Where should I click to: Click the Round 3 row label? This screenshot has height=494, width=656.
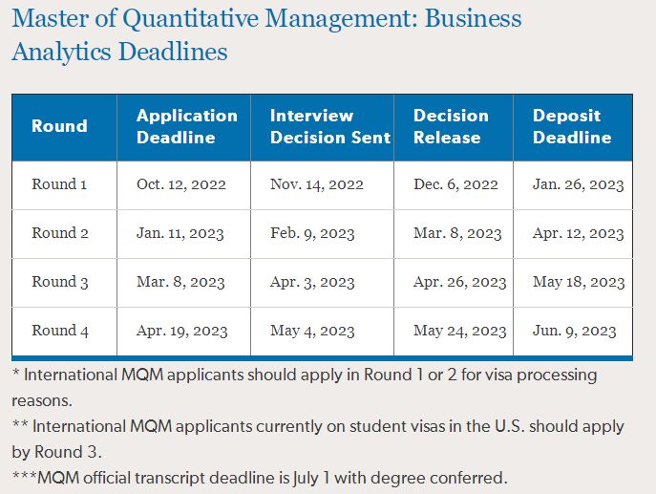click(59, 282)
